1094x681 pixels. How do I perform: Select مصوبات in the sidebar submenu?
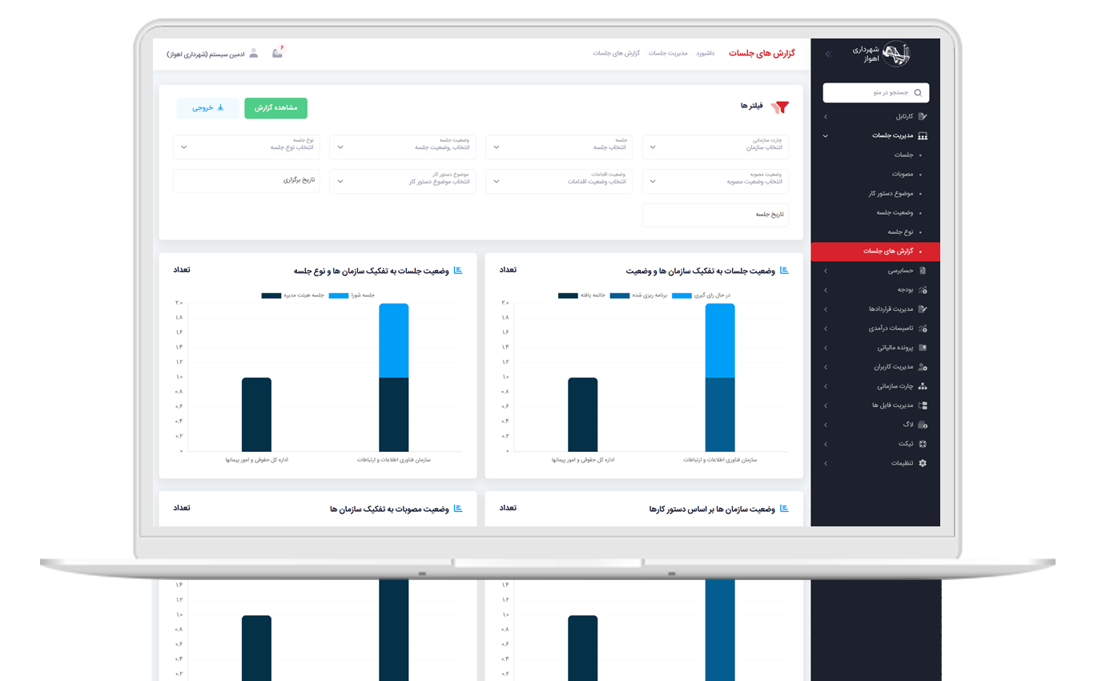point(903,175)
